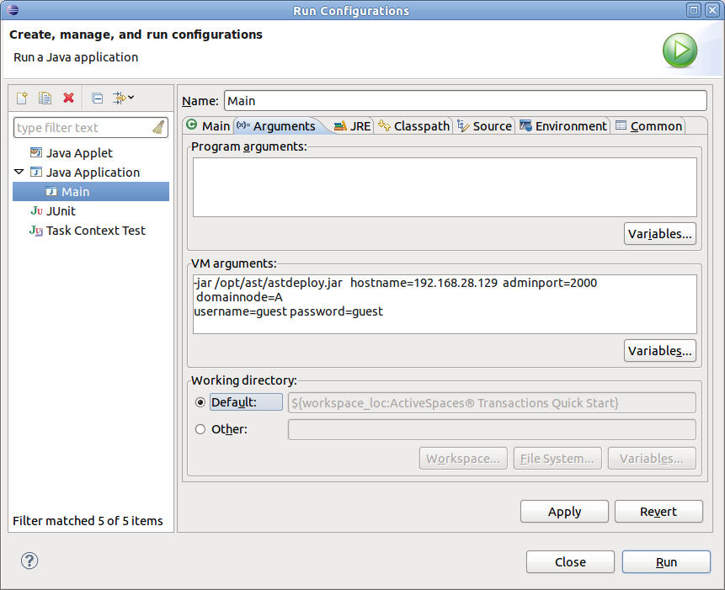
Task: Create a new launch configuration
Action: (22, 98)
